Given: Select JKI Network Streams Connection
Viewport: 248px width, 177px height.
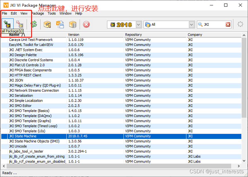Looking at the screenshot, I should point(121,91).
